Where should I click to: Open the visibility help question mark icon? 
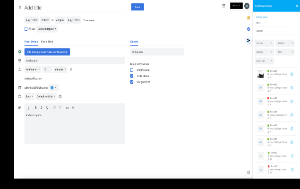tap(60, 96)
